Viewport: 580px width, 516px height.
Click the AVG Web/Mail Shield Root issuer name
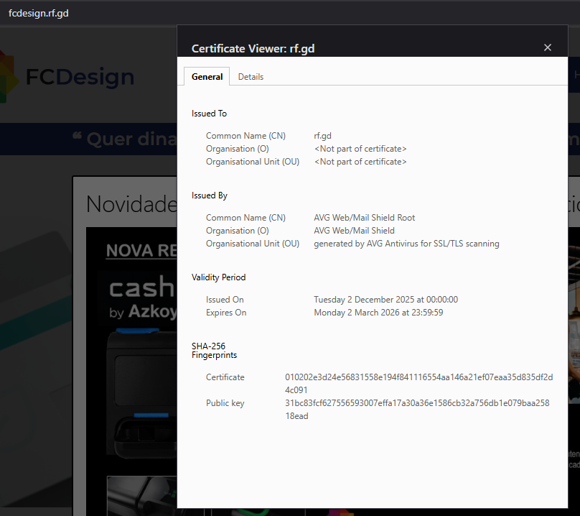coord(364,218)
